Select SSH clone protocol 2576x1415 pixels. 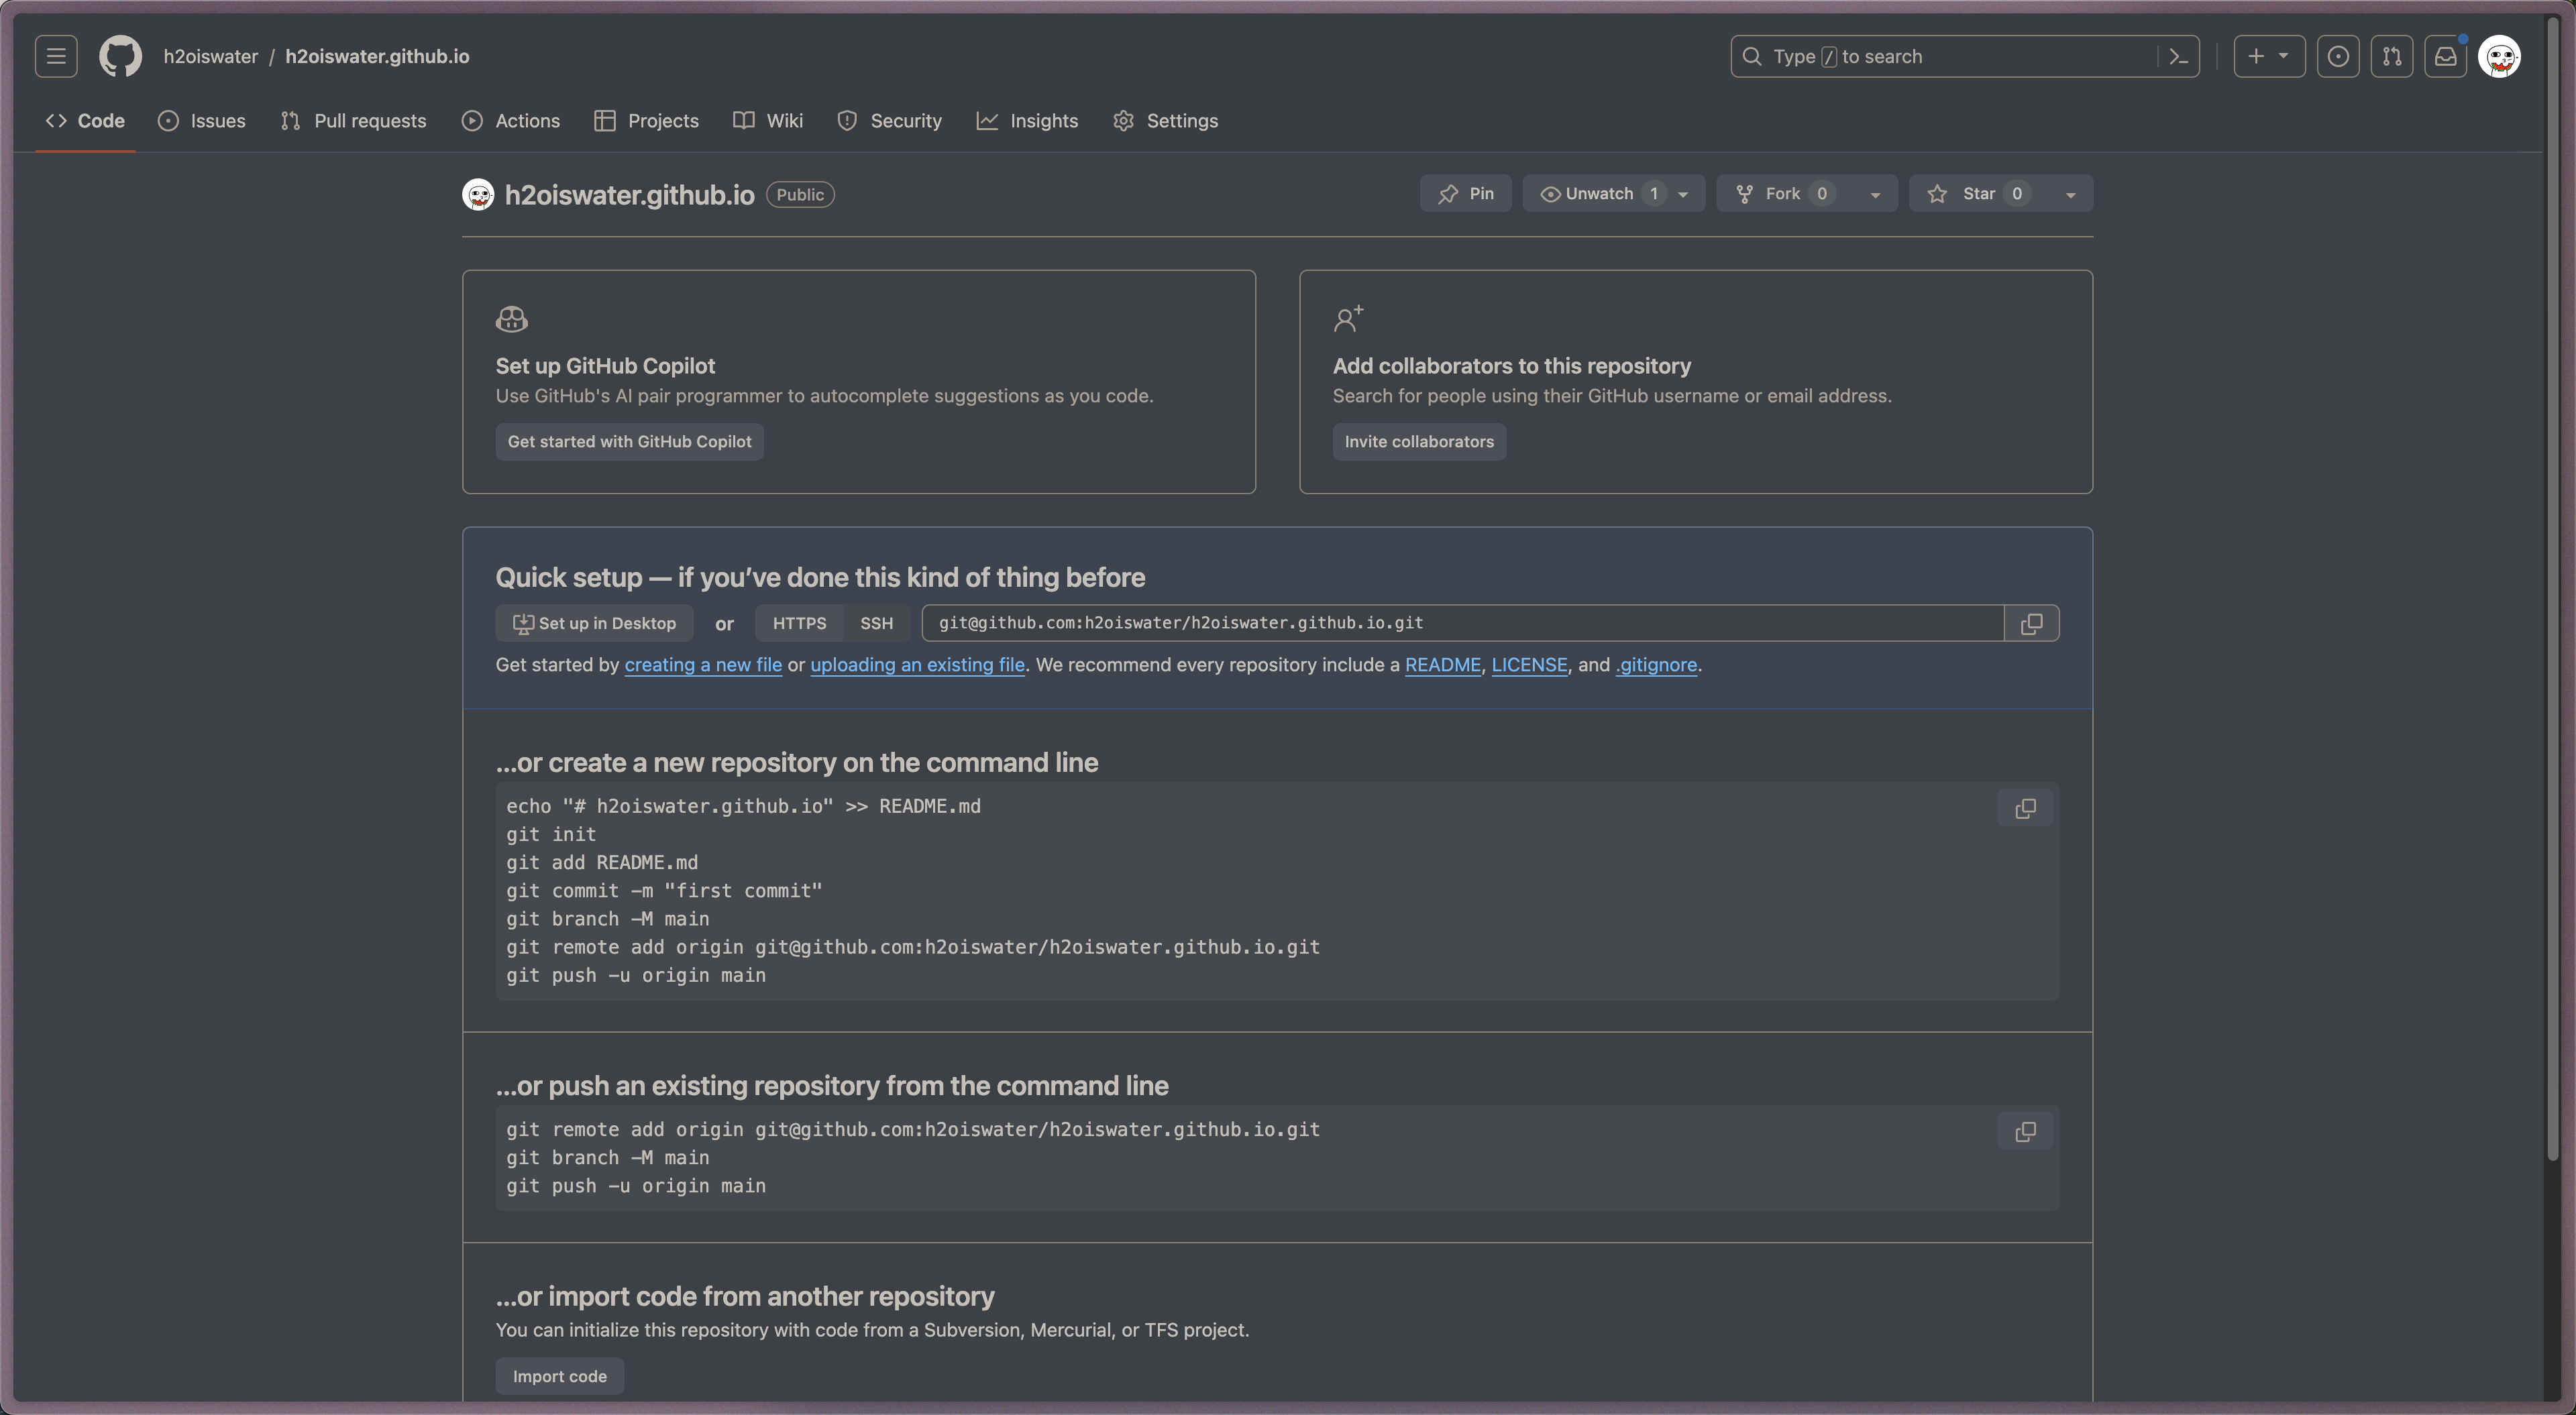[876, 623]
